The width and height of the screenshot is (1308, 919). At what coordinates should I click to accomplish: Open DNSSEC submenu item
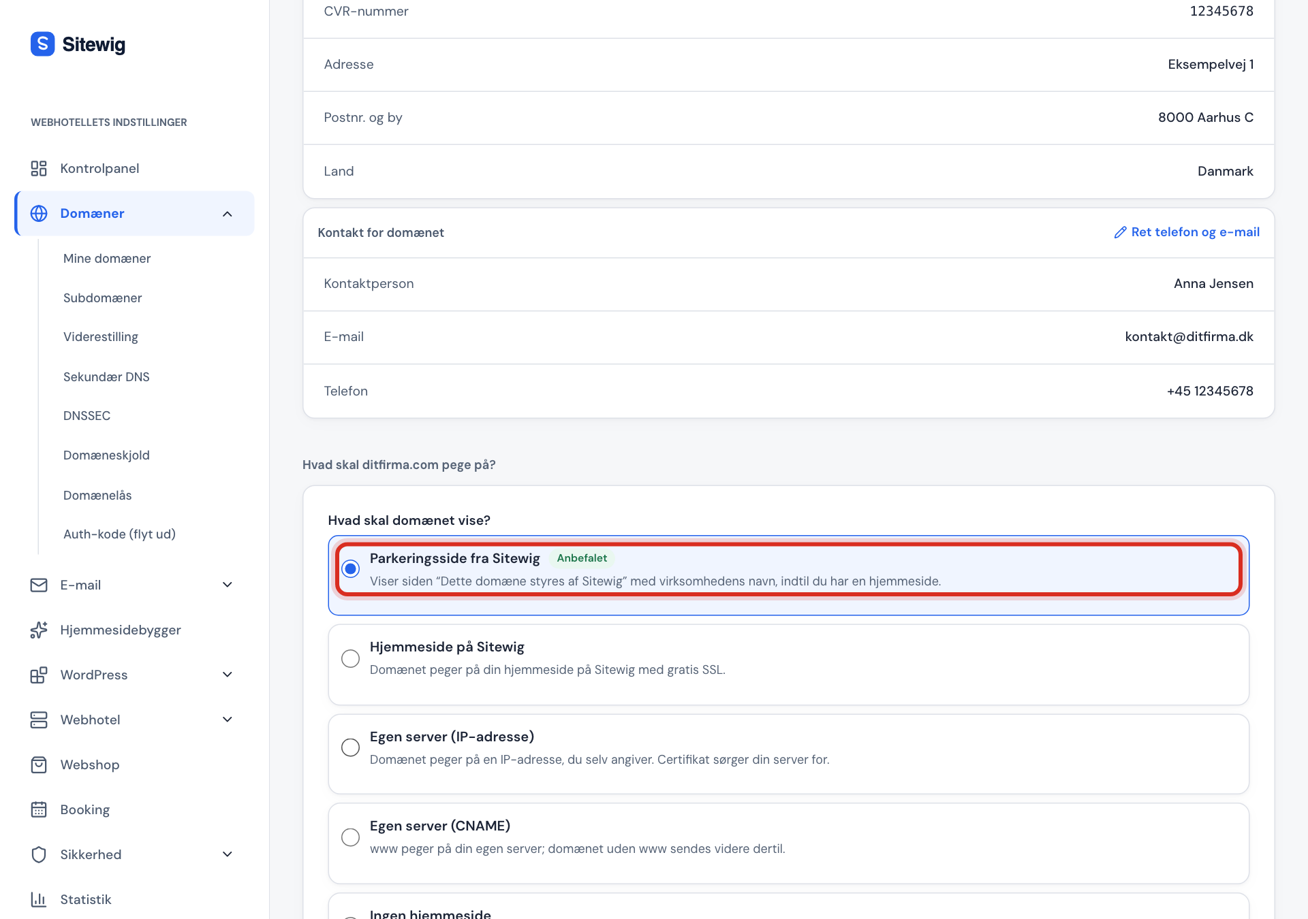[87, 416]
